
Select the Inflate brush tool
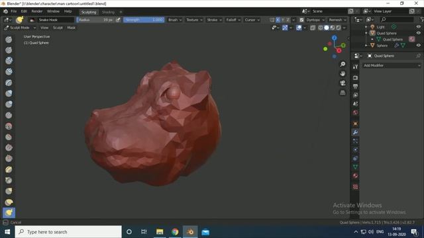[x=9, y=93]
